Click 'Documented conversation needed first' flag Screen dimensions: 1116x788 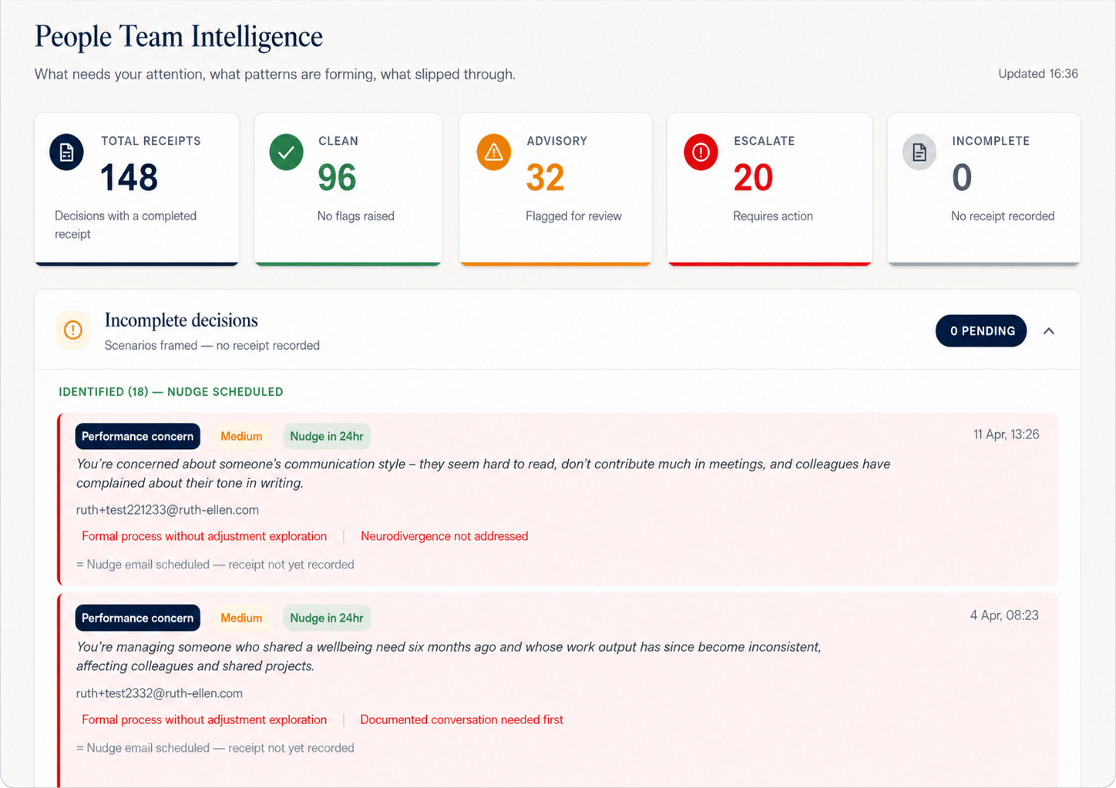pos(462,719)
